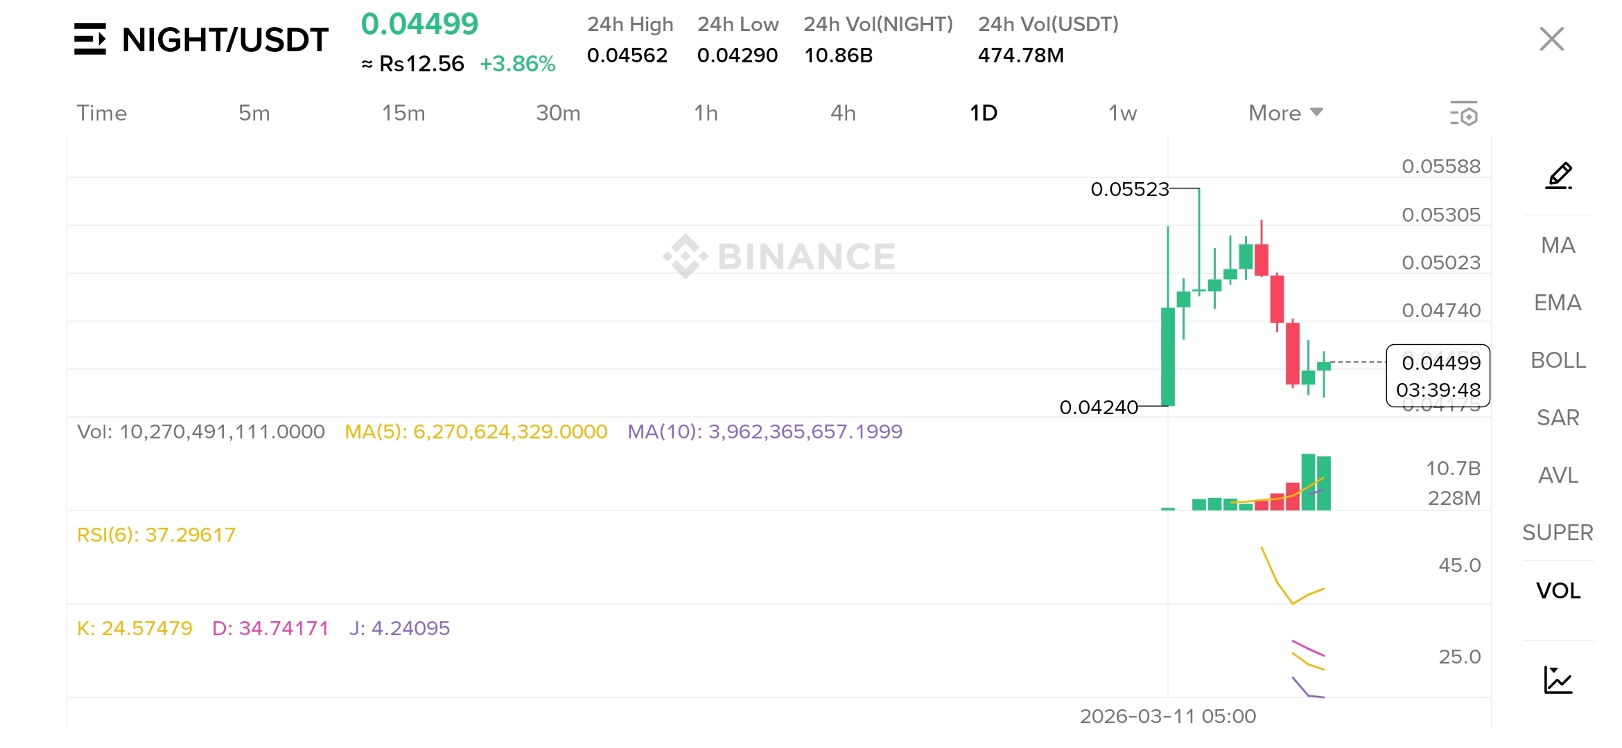This screenshot has width=1622, height=748.
Task: Switch to the 1w timeframe
Action: point(1122,113)
